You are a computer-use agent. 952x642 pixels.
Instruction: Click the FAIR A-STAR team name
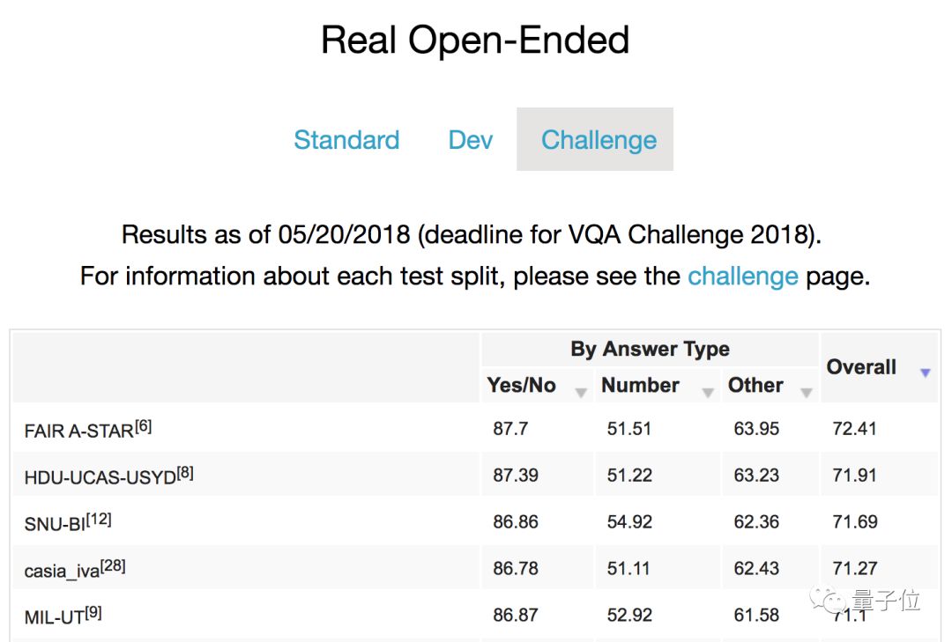point(78,431)
